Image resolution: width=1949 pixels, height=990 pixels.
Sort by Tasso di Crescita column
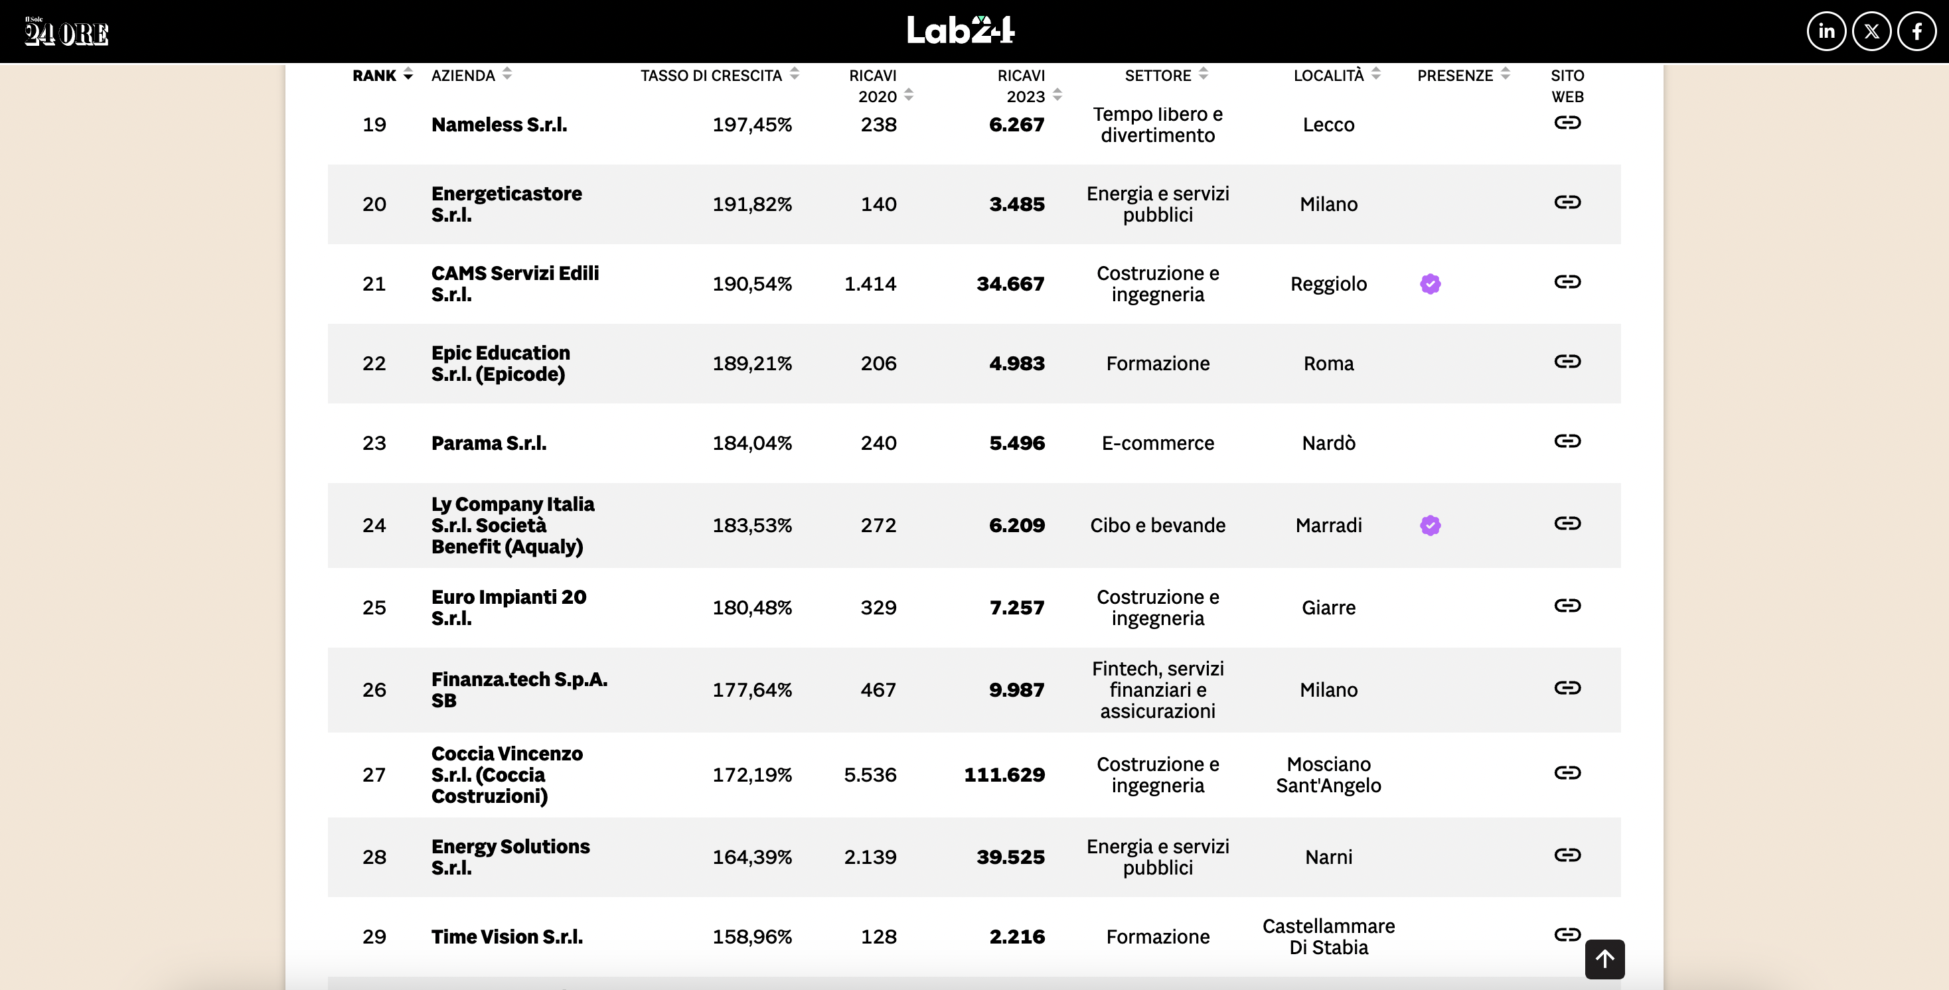[720, 75]
